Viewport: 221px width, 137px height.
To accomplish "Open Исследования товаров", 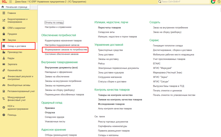I will pyautogui.click(x=111, y=104).
